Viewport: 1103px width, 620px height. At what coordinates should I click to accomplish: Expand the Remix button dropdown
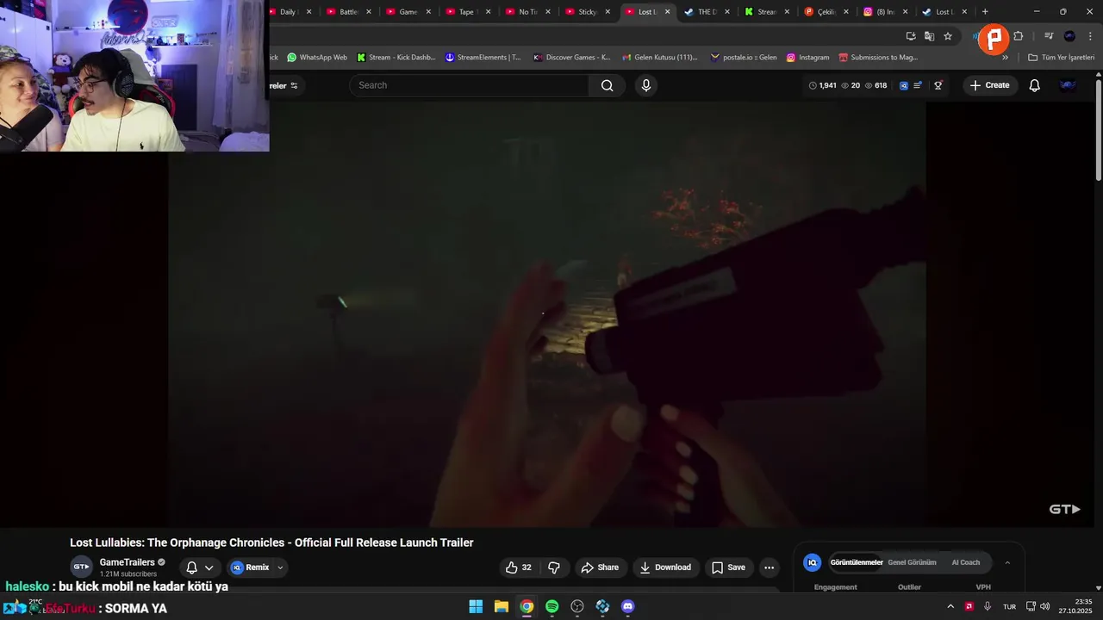pos(280,567)
